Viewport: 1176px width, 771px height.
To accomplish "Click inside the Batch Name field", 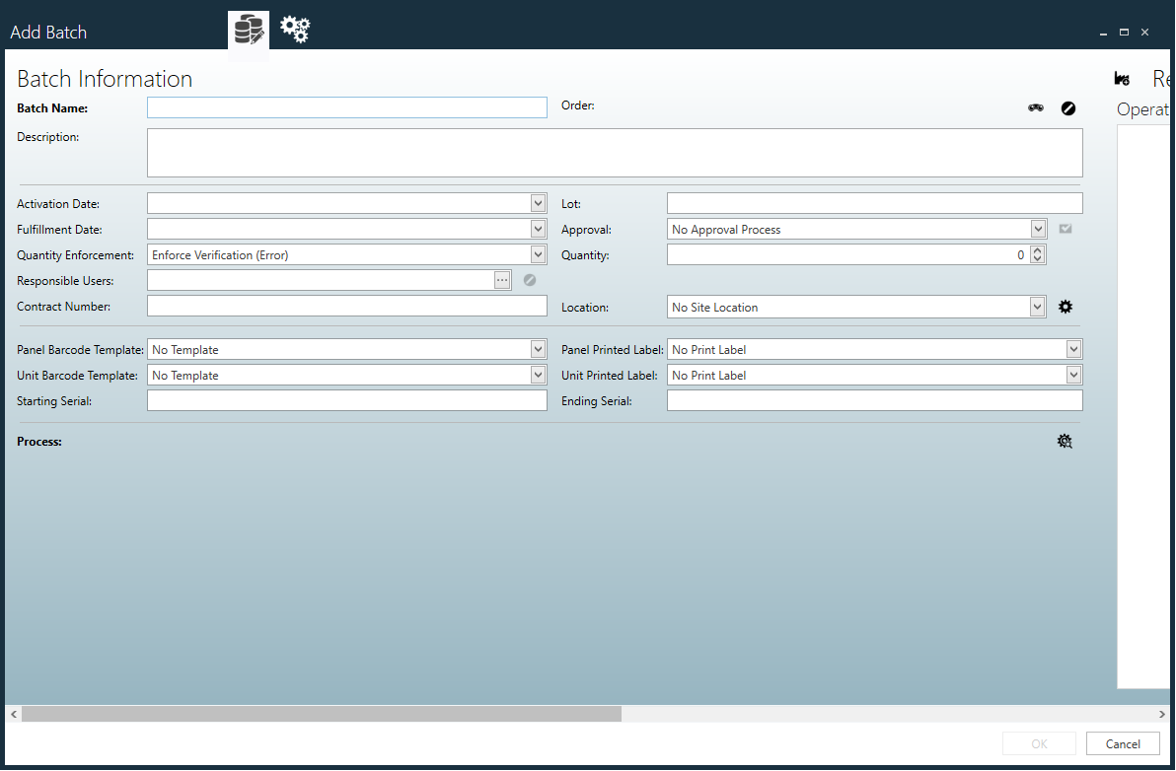I will 346,107.
